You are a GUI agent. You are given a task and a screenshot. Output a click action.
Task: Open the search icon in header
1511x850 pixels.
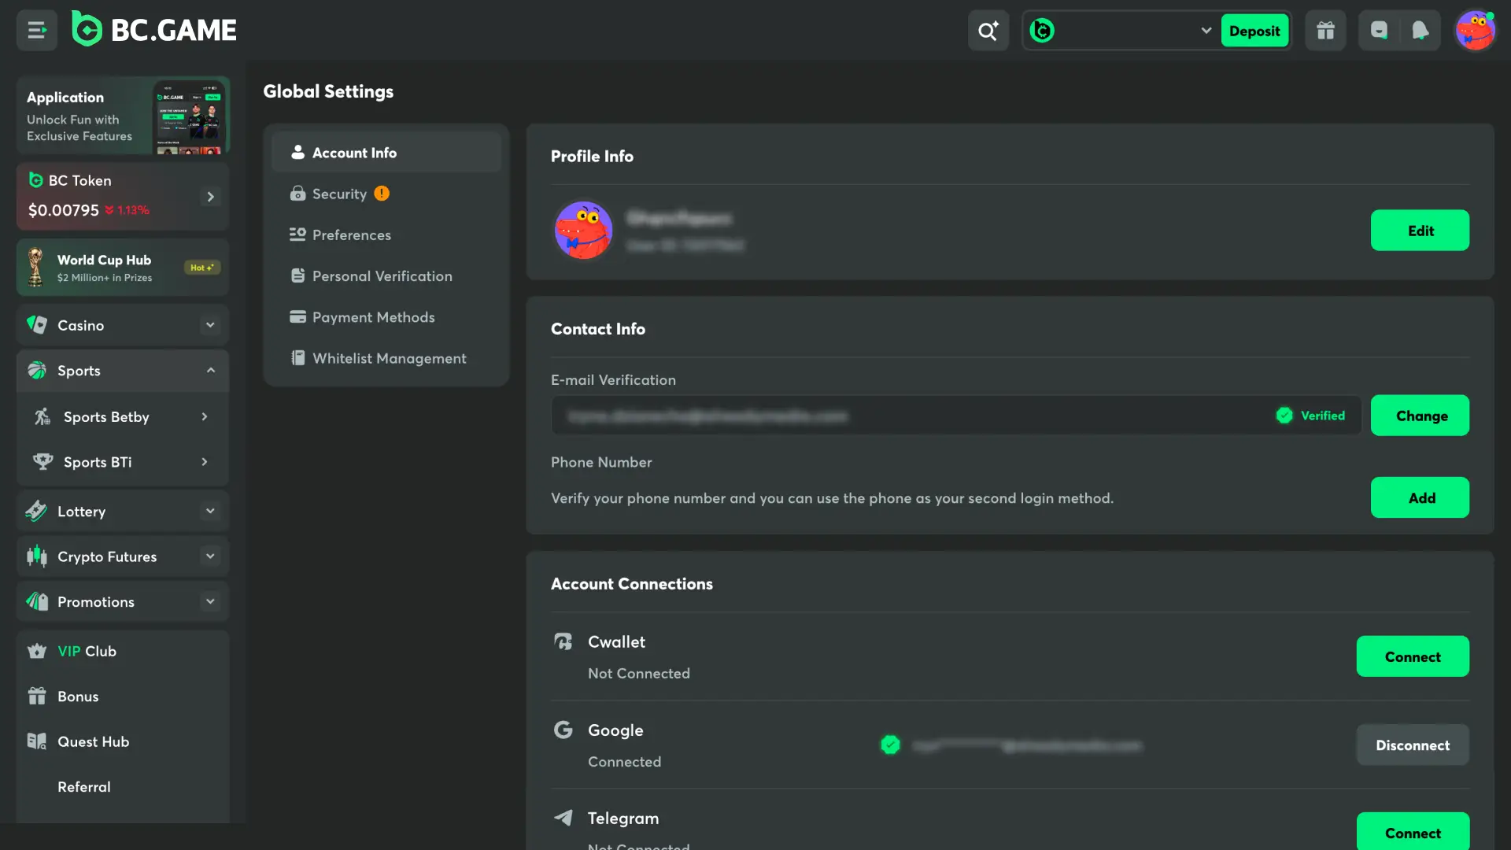coord(988,31)
